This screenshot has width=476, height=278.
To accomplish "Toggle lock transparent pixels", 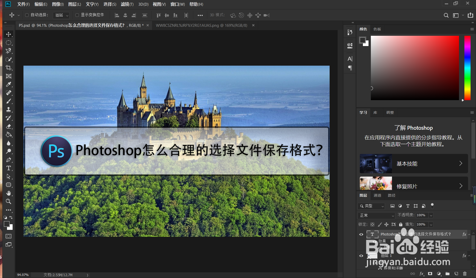I will click(372, 224).
